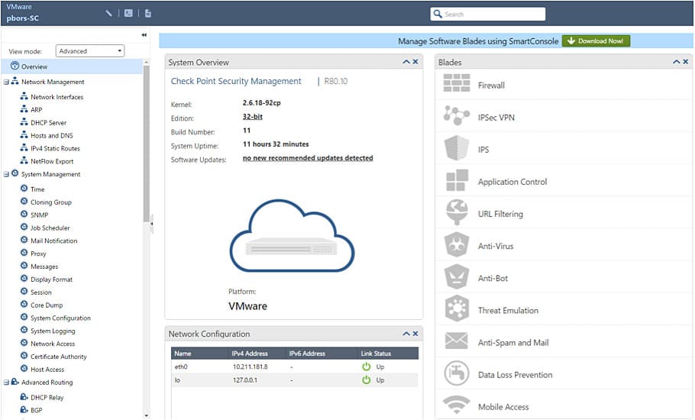The height and width of the screenshot is (420, 695).
Task: Open Job Scheduler page
Action: point(50,228)
